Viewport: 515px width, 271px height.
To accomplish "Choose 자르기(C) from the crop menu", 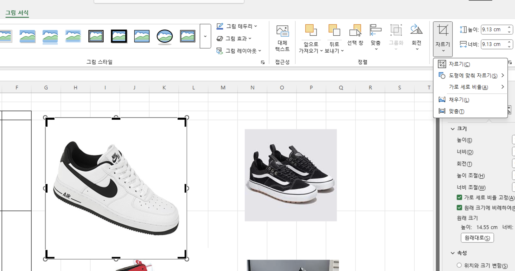I will pos(470,64).
